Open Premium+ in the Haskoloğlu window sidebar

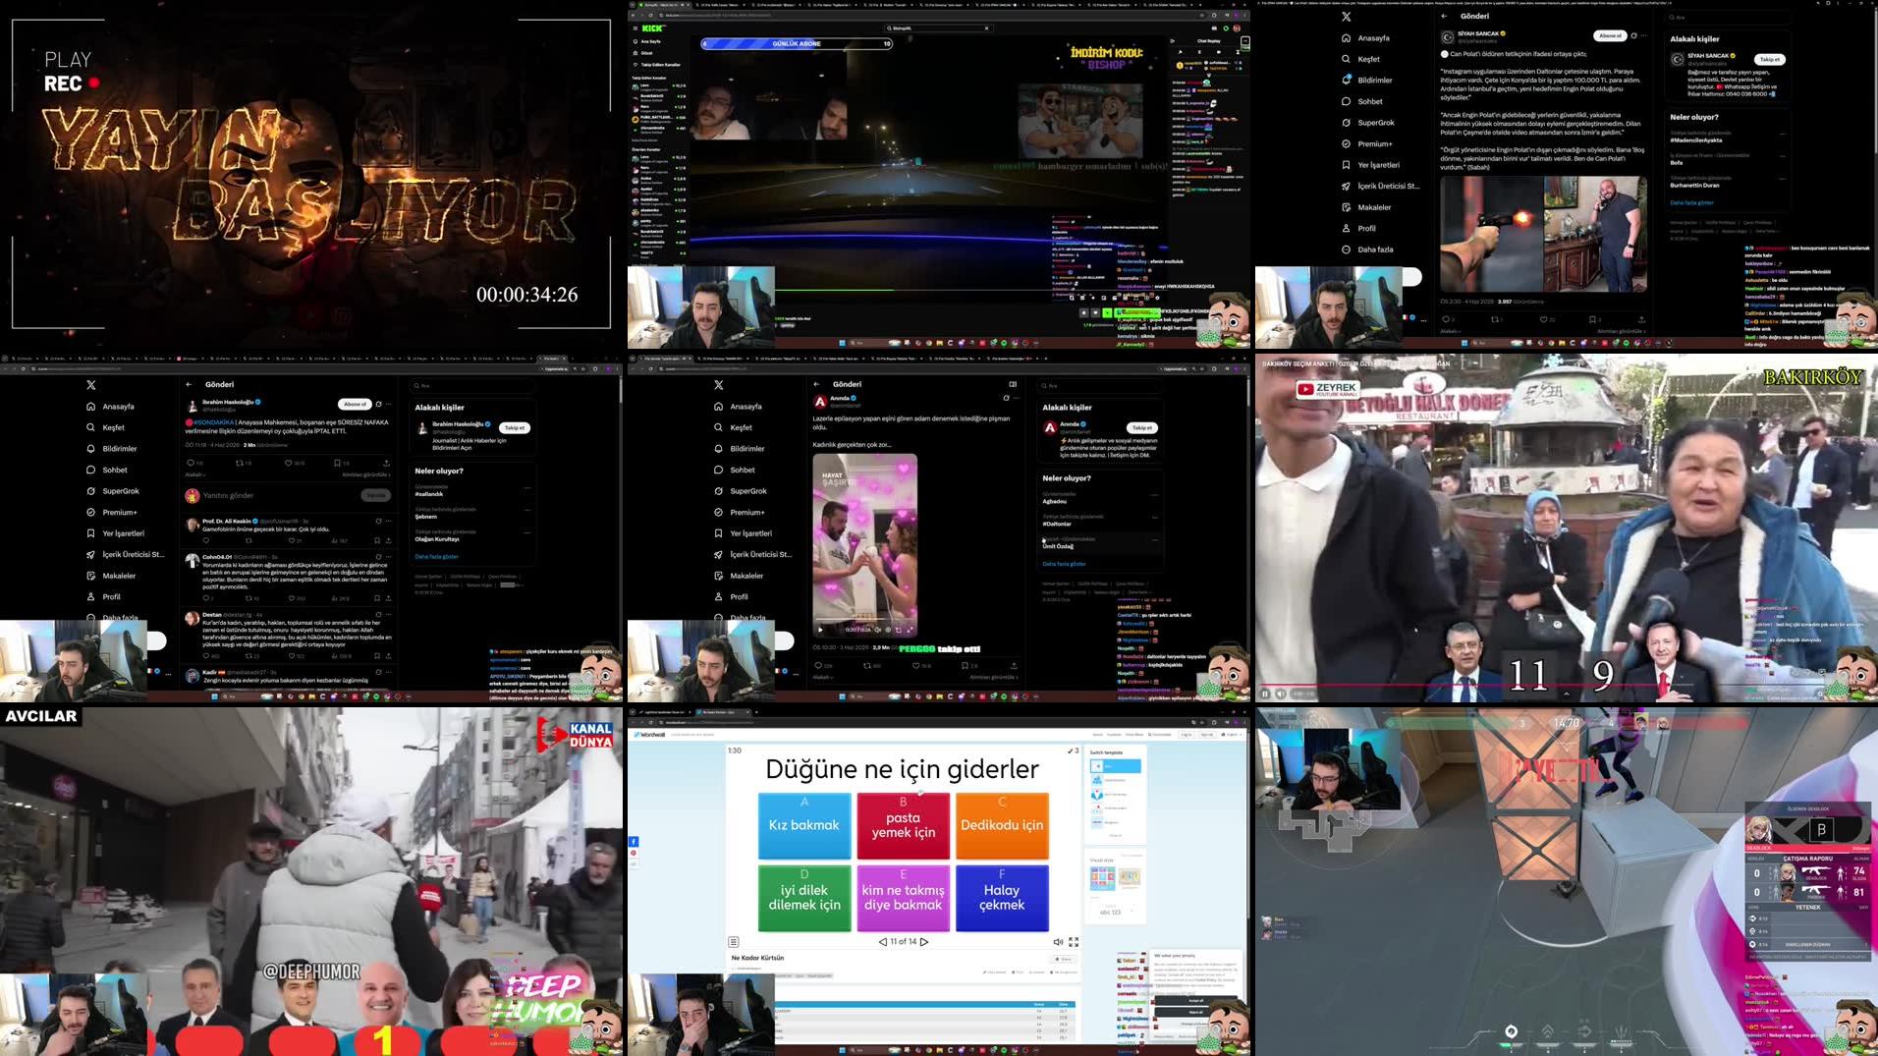coord(111,513)
